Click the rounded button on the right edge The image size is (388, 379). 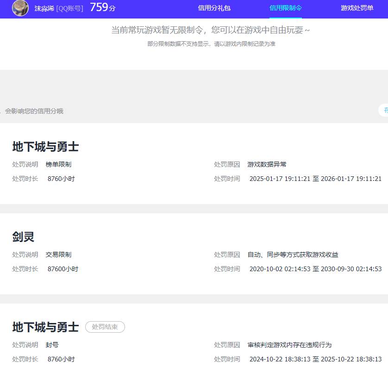click(x=385, y=111)
